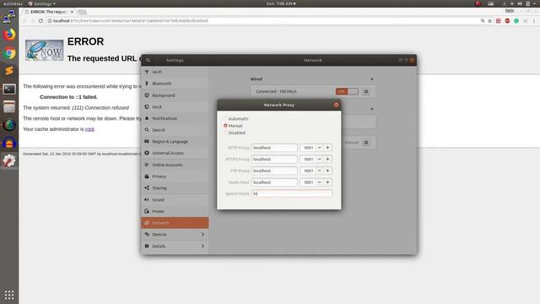This screenshot has height=304, width=540.
Task: Select the Manual proxy radio button
Action: coord(225,126)
